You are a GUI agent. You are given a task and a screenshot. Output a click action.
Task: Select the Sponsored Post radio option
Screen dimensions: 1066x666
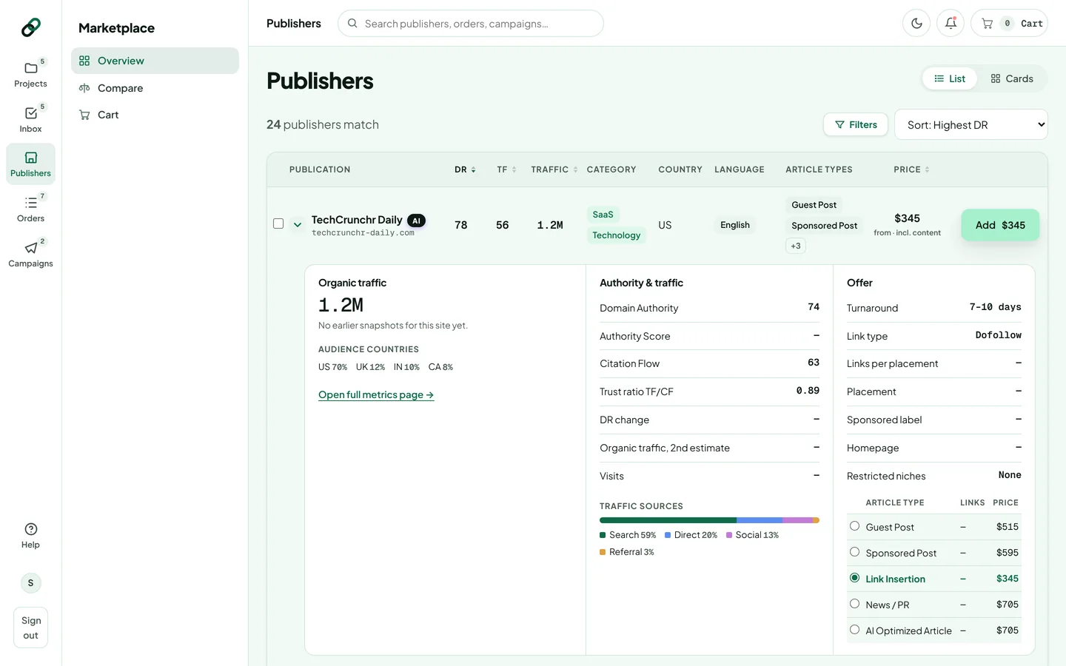854,552
